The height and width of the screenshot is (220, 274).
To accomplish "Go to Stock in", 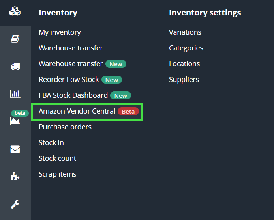I will (51, 143).
